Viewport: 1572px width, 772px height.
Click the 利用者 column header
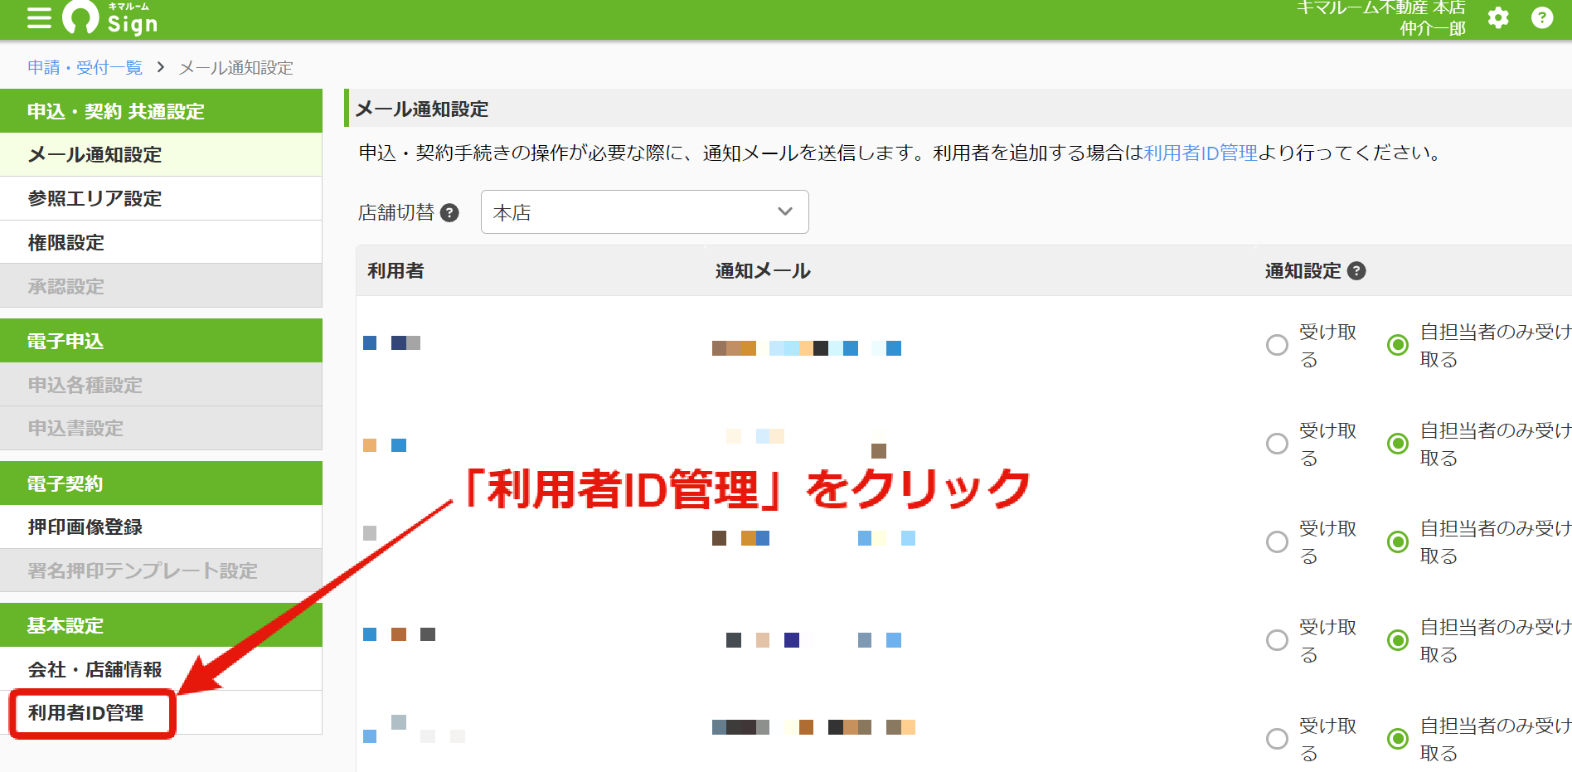click(x=395, y=271)
